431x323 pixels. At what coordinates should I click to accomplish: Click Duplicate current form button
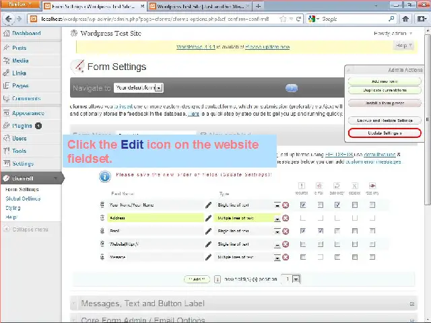[385, 90]
